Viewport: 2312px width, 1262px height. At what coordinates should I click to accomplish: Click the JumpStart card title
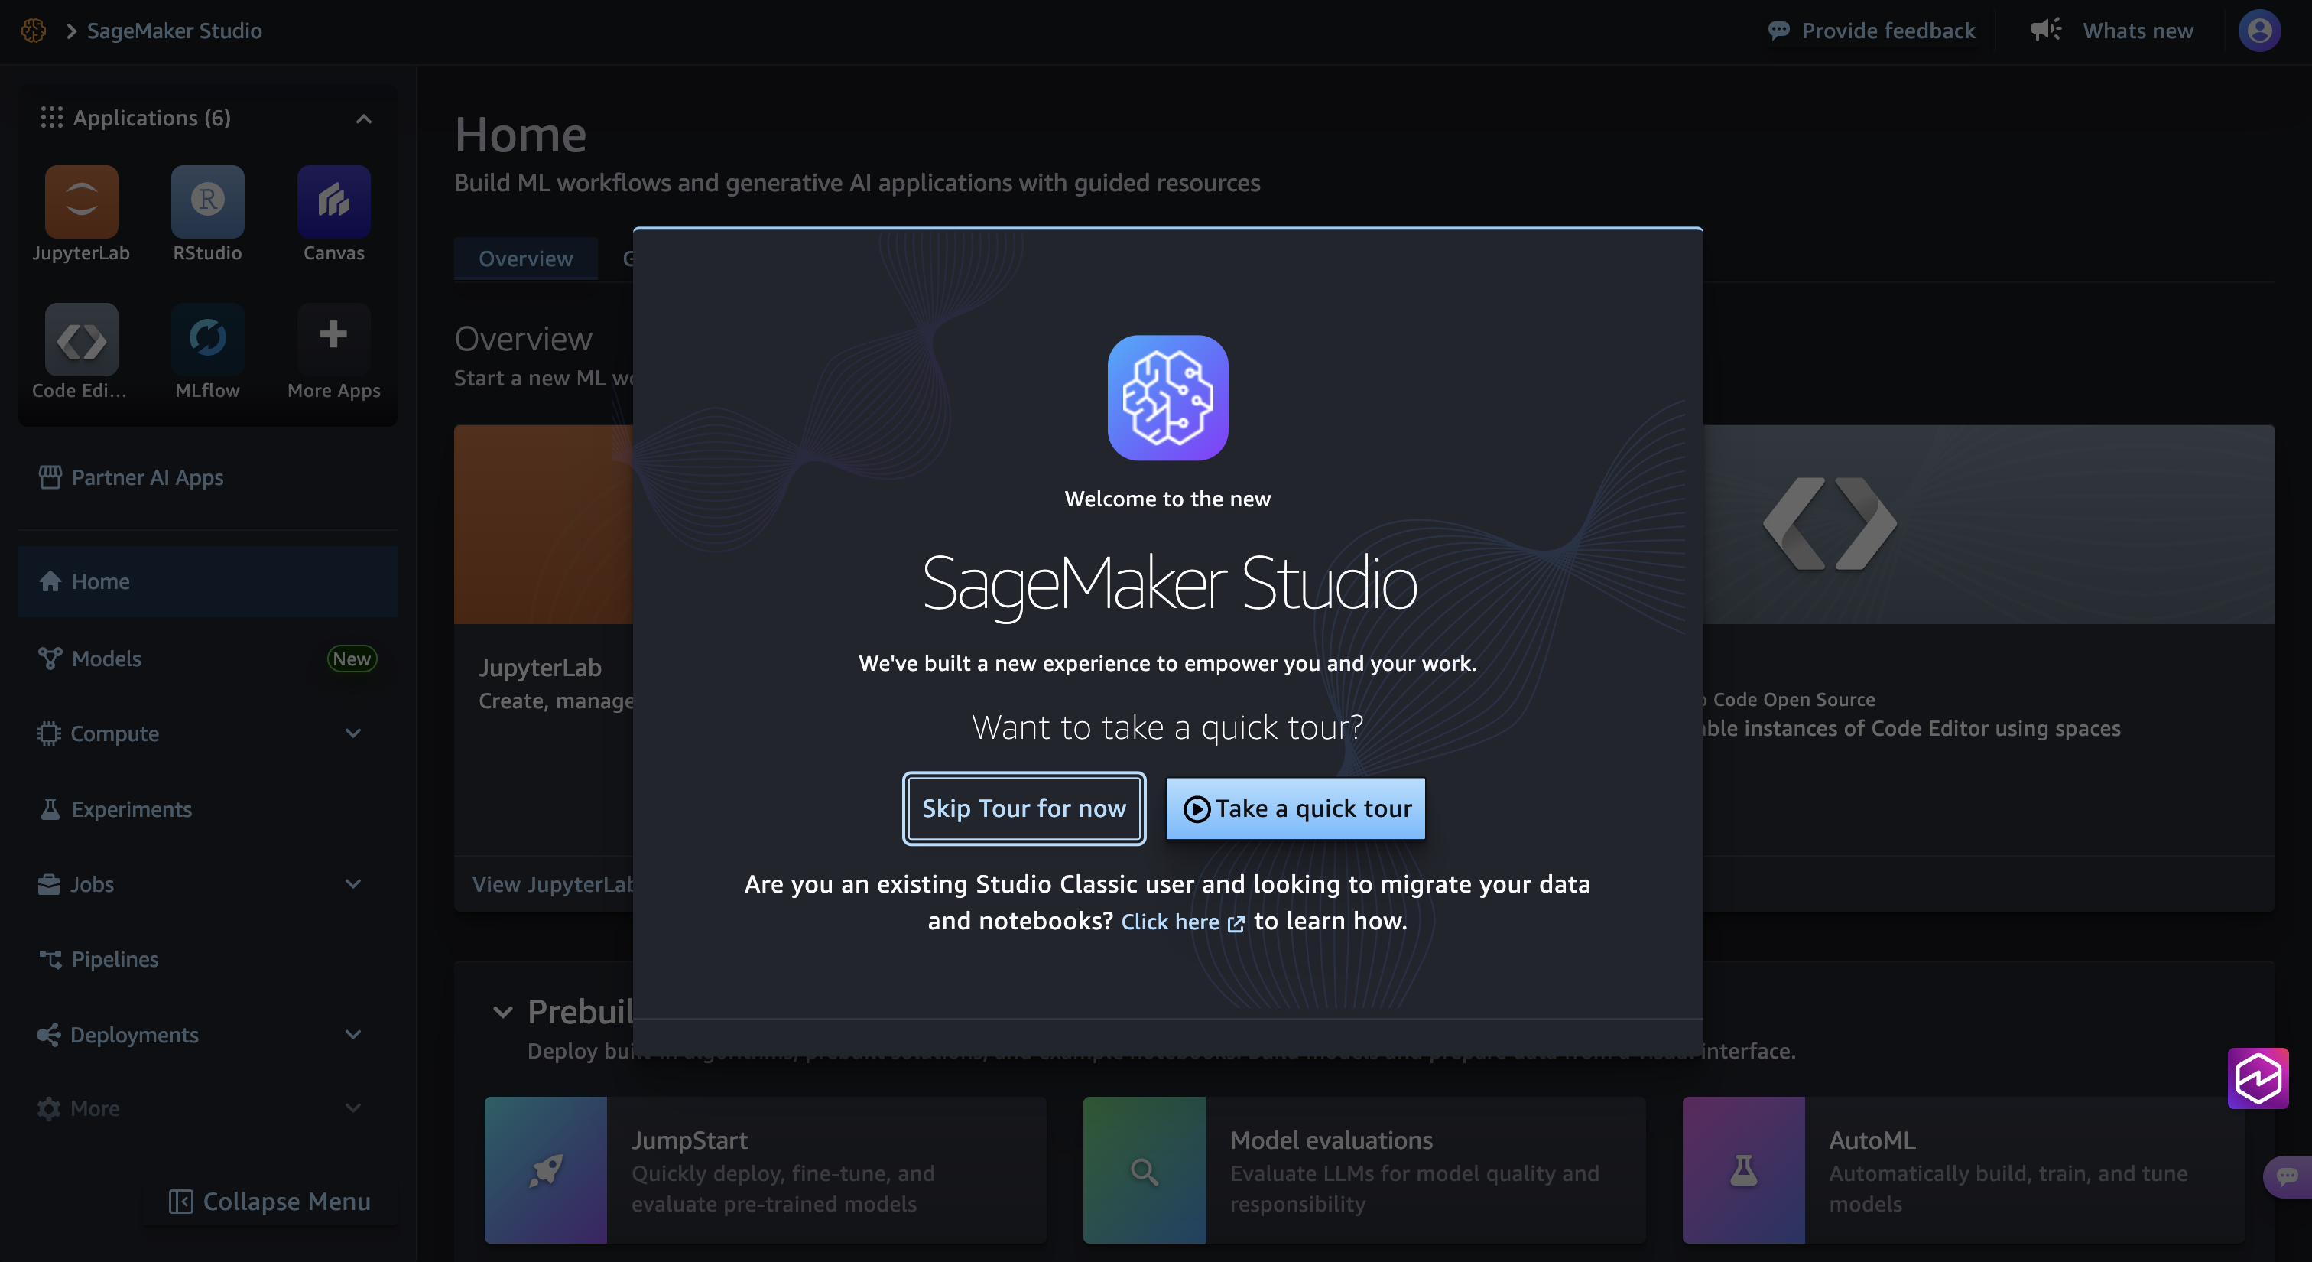tap(690, 1140)
